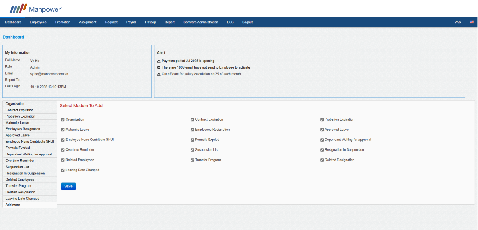The image size is (478, 230).
Task: Click the Add more.. sidebar tab
Action: (x=30, y=205)
